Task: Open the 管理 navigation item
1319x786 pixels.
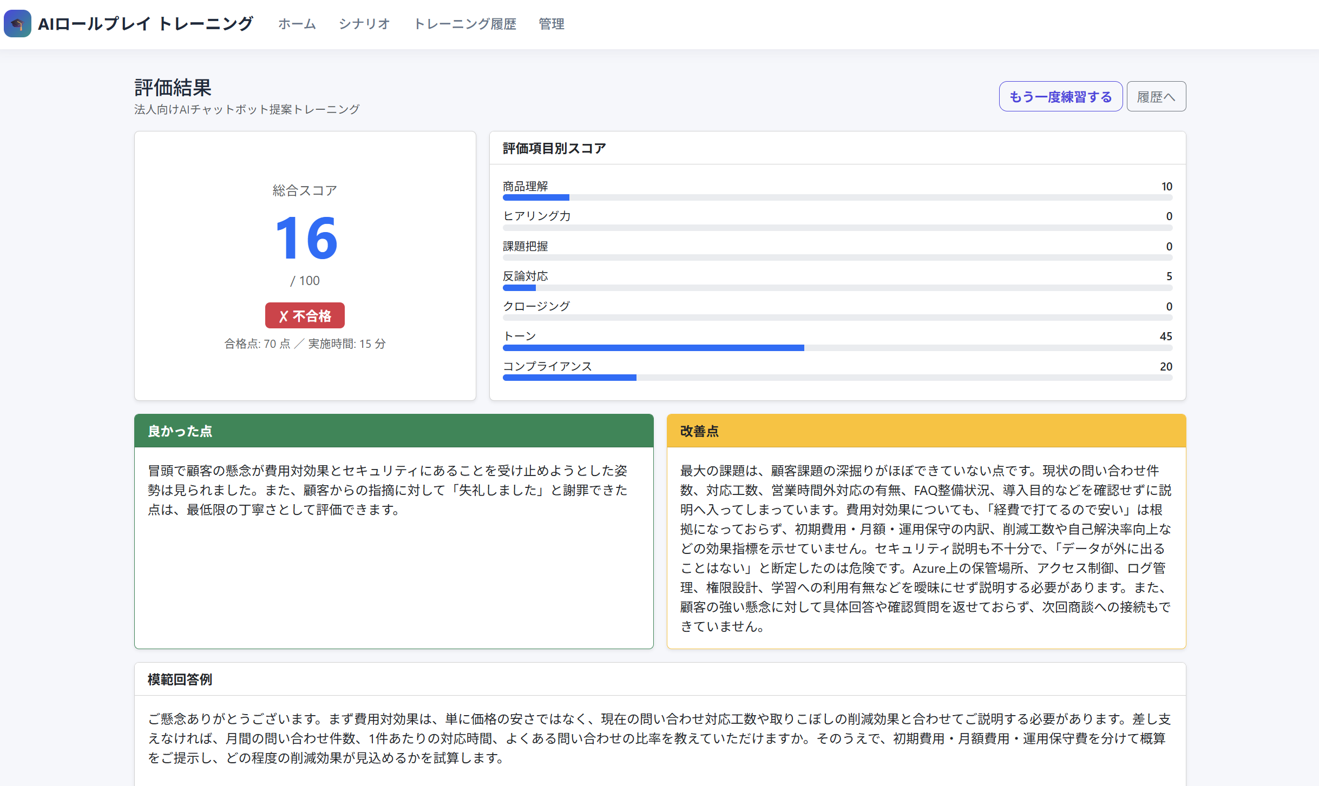Action: point(552,24)
